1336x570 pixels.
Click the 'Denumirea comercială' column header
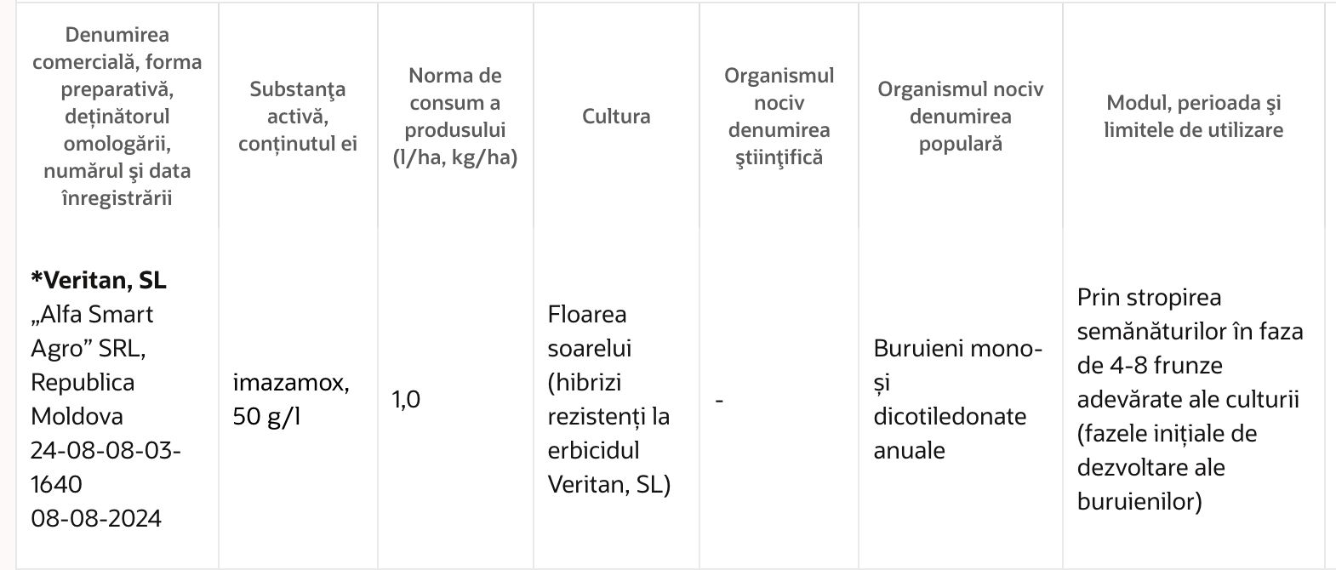[117, 117]
